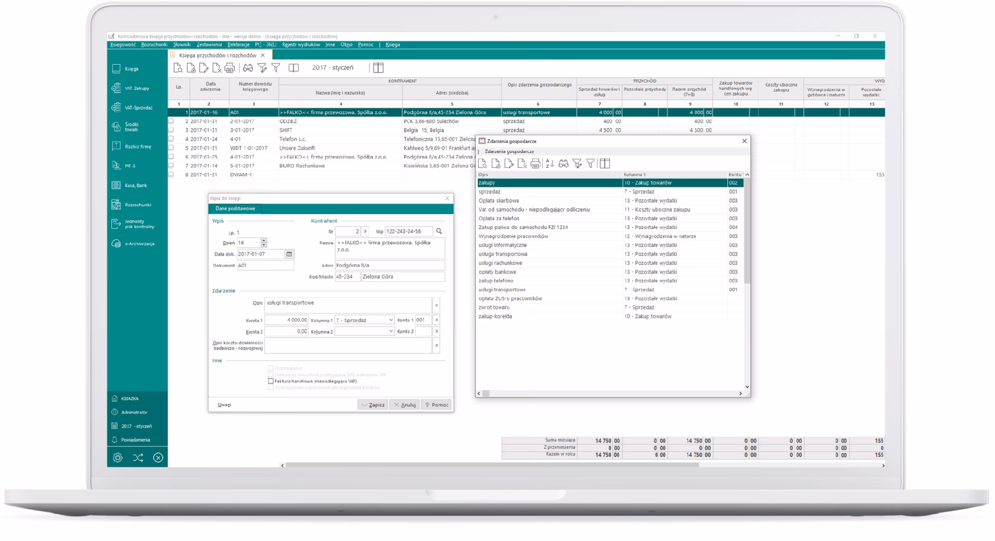Open the empty Kolumna 2 dropdown

(391, 332)
